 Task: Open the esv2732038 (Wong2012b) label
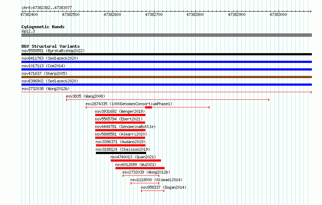[x=46, y=89]
